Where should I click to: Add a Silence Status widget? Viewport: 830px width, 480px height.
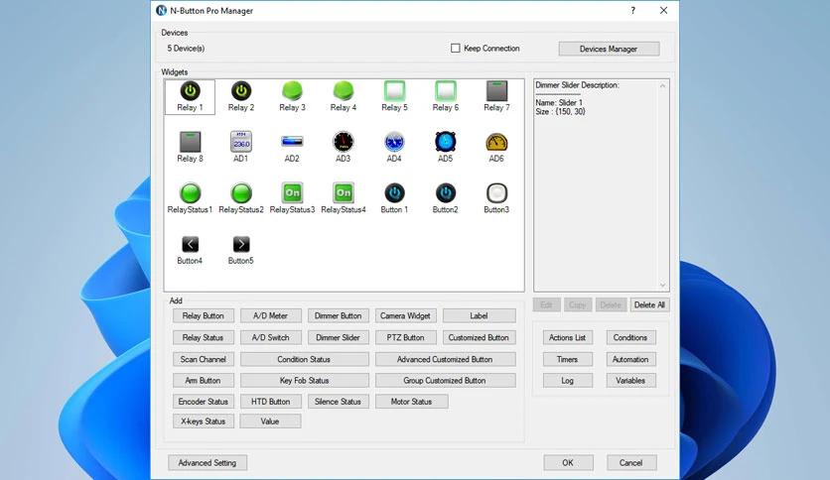pyautogui.click(x=339, y=402)
